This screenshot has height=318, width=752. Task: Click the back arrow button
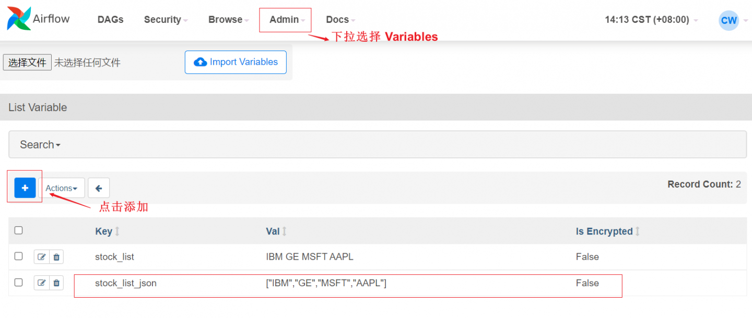(99, 188)
